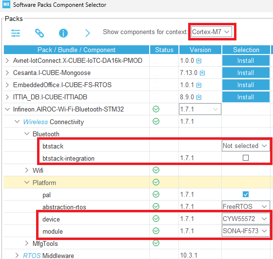Open btstack 'Not selected' dropdown
The height and width of the screenshot is (259, 273).
(246, 146)
